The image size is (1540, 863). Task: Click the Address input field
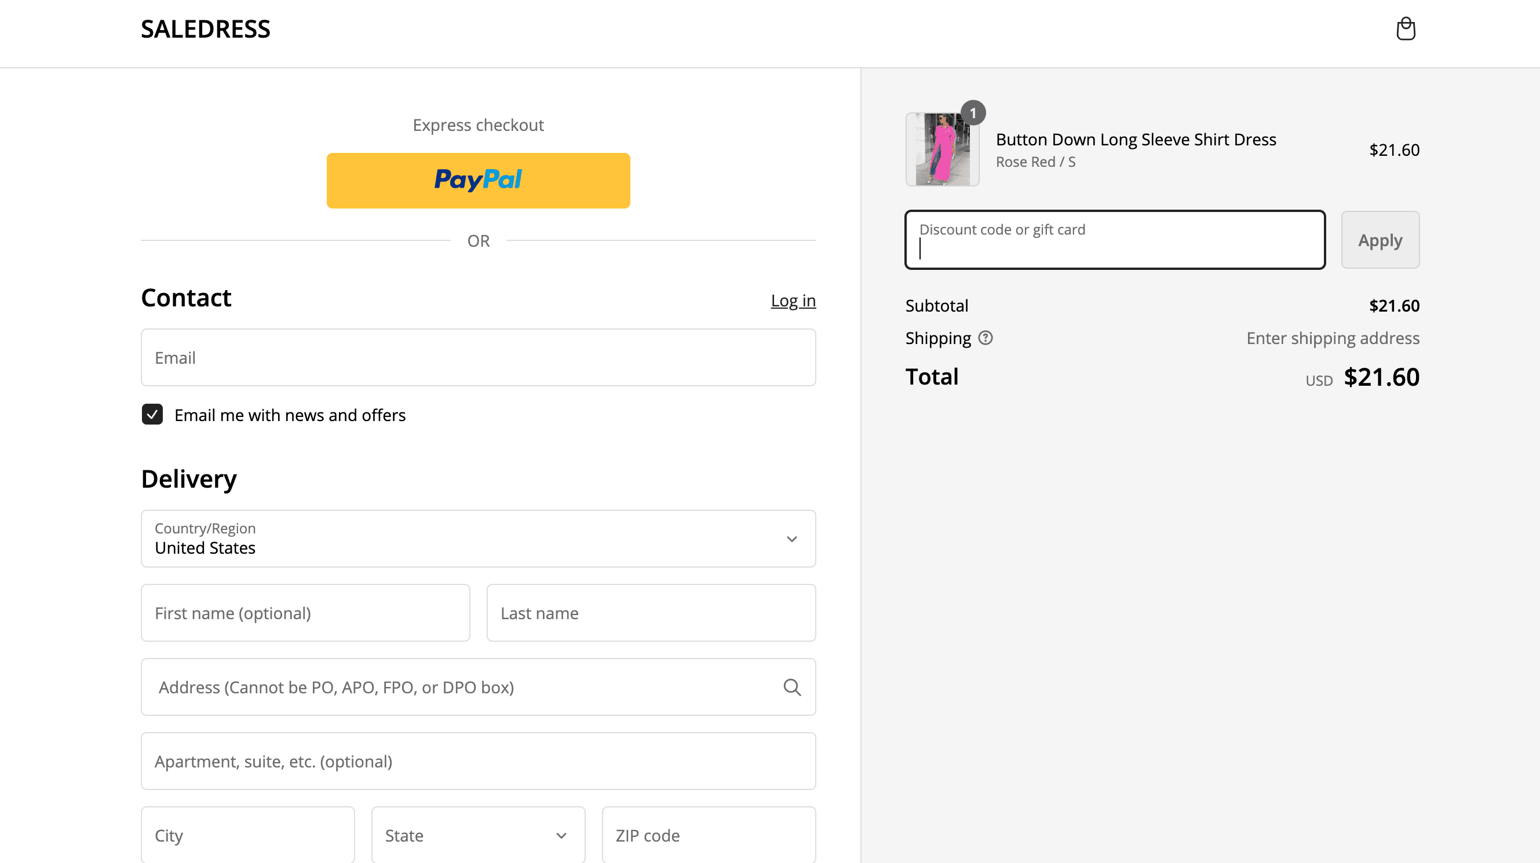click(478, 688)
